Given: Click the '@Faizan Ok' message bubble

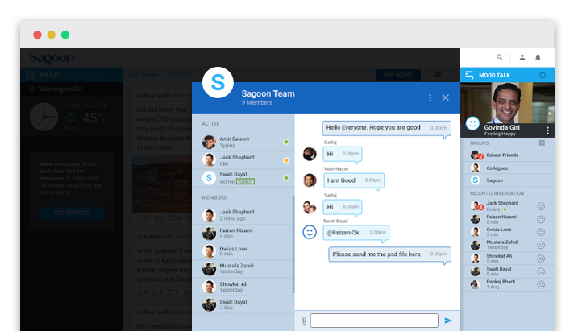Looking at the screenshot, I should pos(356,233).
